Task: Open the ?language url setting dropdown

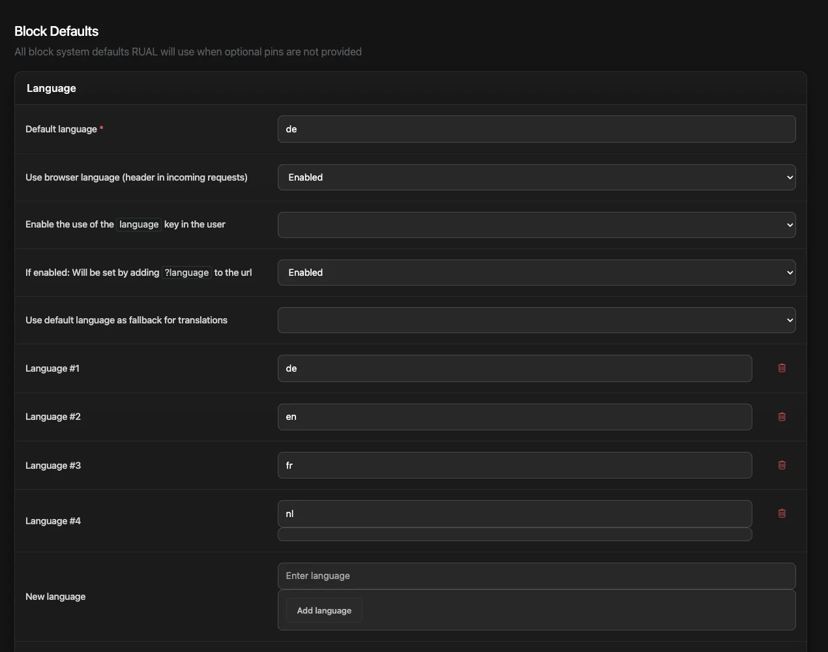Action: 537,273
